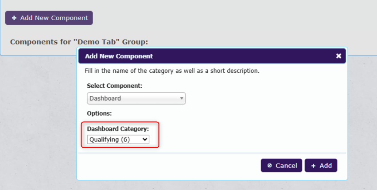377x190 pixels.
Task: Click the chevron on the Qualifying (6) select
Action: pyautogui.click(x=145, y=139)
